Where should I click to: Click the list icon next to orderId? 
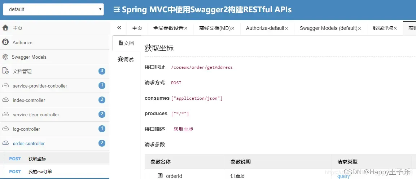point(160,175)
